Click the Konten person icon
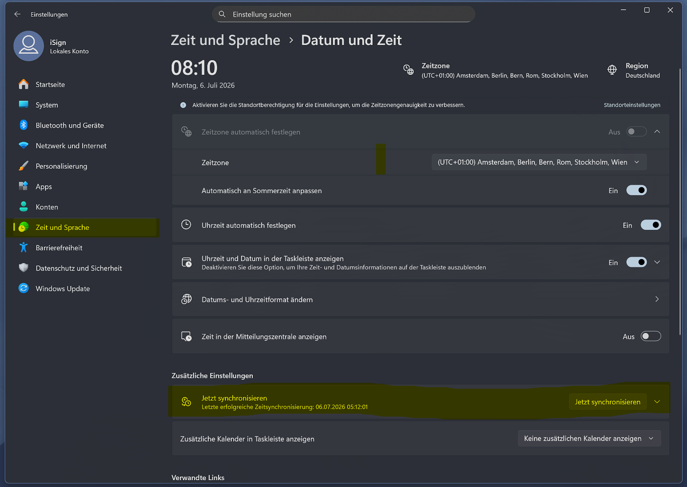Image resolution: width=687 pixels, height=487 pixels. [23, 207]
